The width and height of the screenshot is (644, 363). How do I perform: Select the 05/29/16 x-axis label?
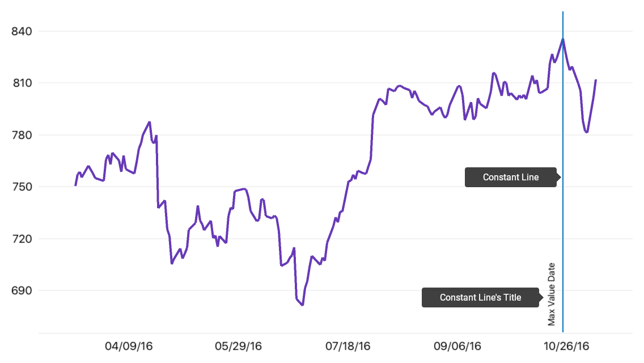click(238, 346)
